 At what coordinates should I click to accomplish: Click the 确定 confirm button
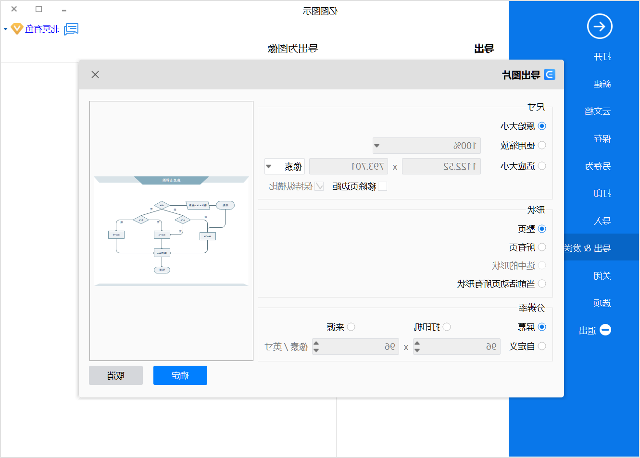tap(180, 375)
